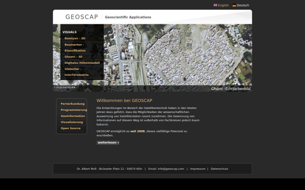Open the Impressum page
Screen dimensions: 305x190
point(198,169)
